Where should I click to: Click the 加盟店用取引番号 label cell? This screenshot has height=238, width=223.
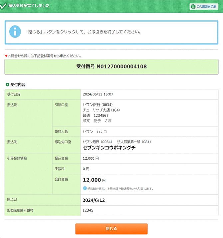[43, 211]
